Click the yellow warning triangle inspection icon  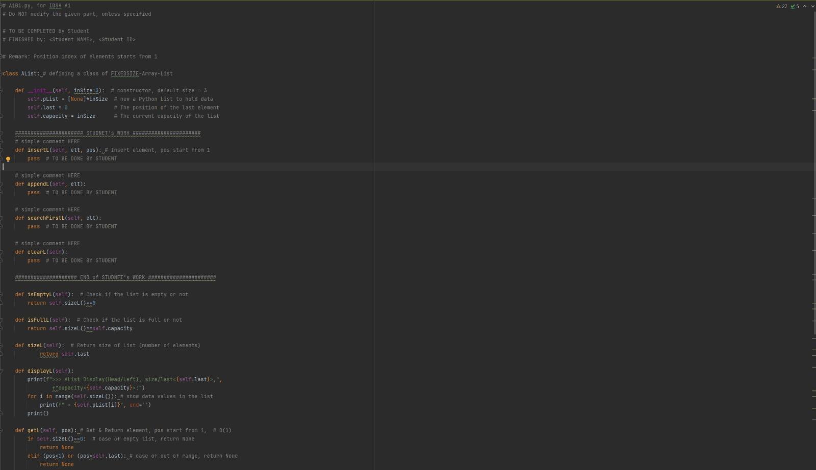point(778,7)
